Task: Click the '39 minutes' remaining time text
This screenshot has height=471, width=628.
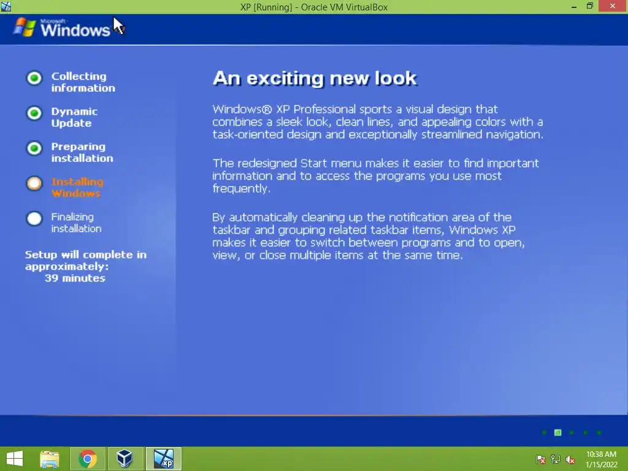Action: click(75, 278)
